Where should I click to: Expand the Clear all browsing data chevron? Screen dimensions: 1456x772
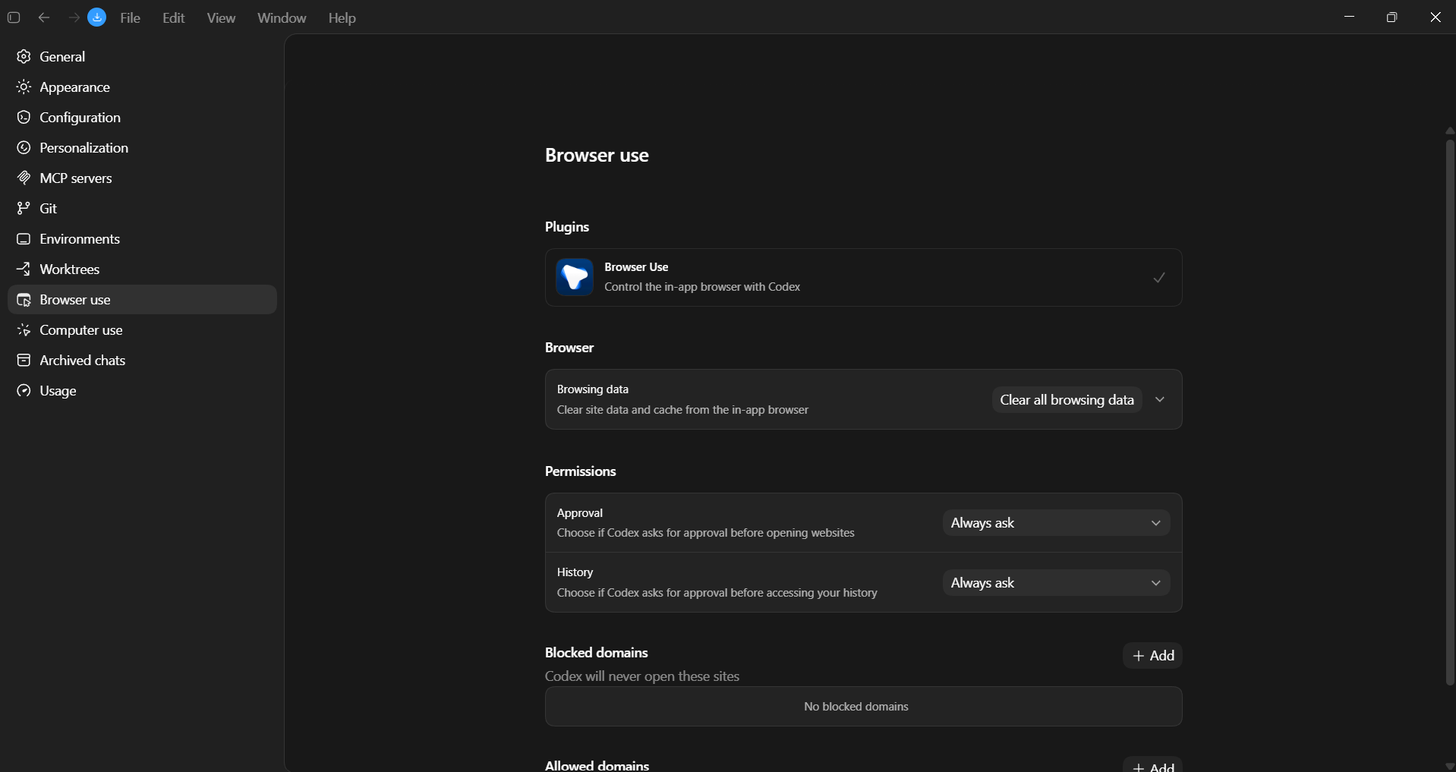[x=1160, y=400]
